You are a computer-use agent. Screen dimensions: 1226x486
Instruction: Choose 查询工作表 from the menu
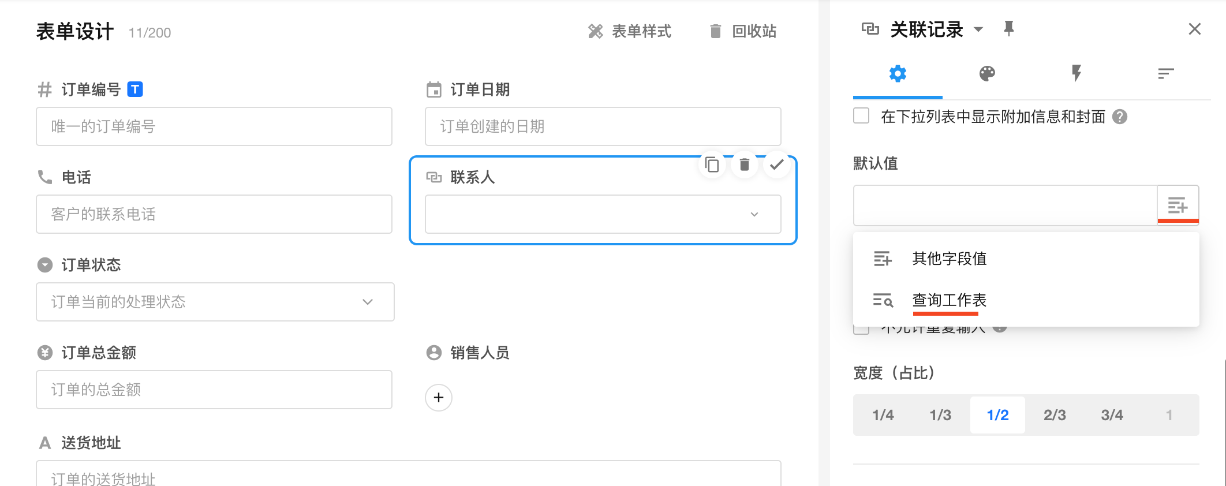pyautogui.click(x=949, y=300)
